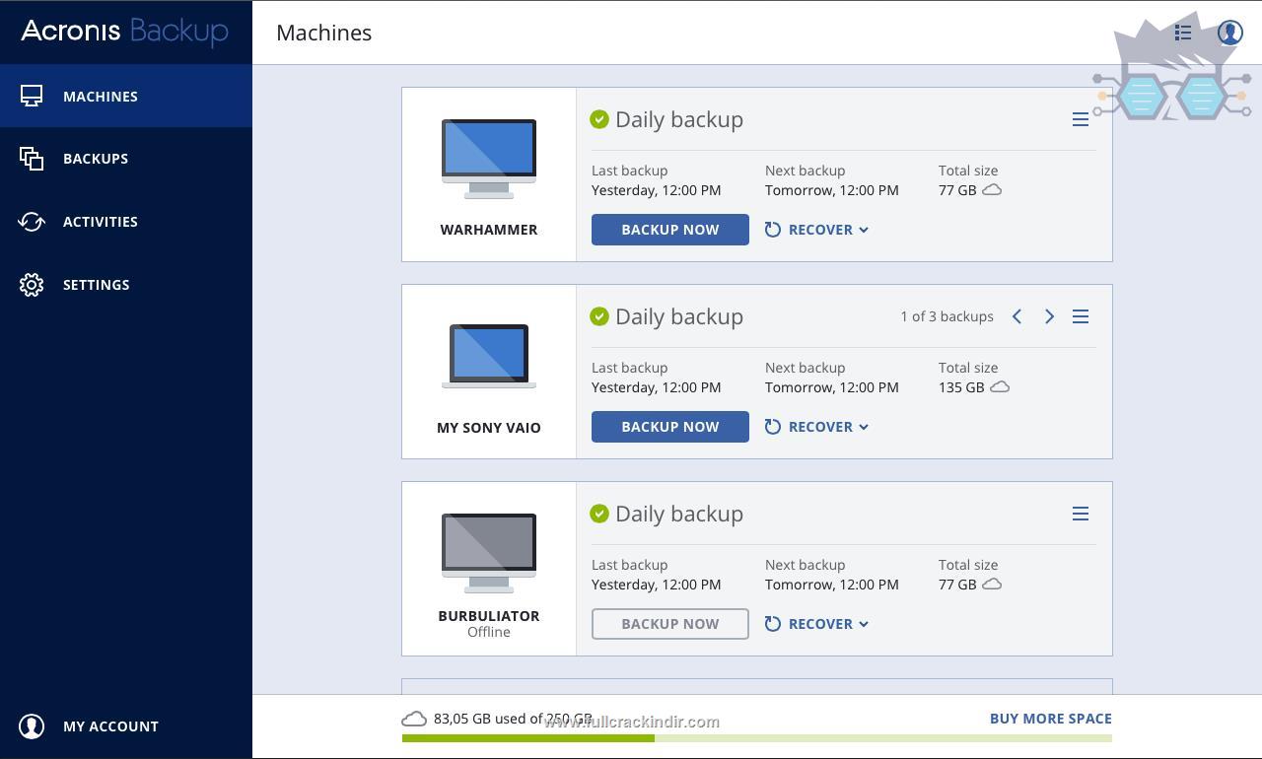Viewport: 1262px width, 759px height.
Task: Click Backup Now for MY SONY VAIO
Action: tap(670, 427)
